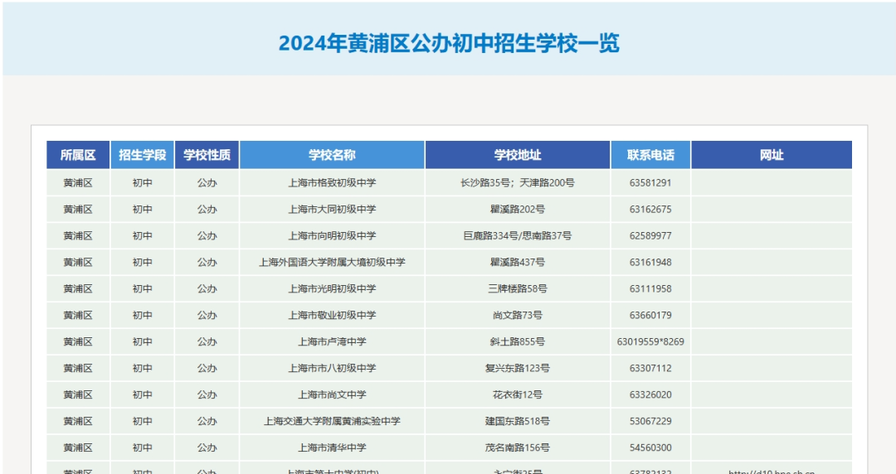Click the 联系电话 column header
Viewport: 896px width, 474px height.
[650, 155]
